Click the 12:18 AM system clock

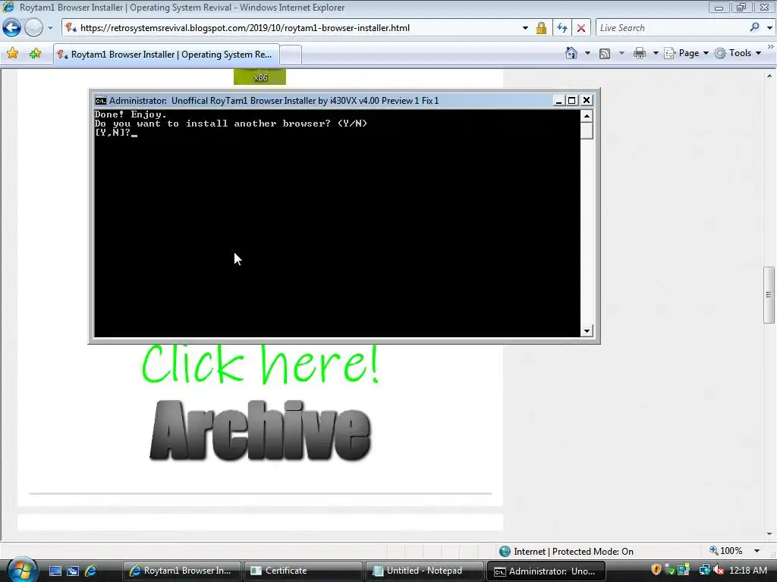coord(747,570)
